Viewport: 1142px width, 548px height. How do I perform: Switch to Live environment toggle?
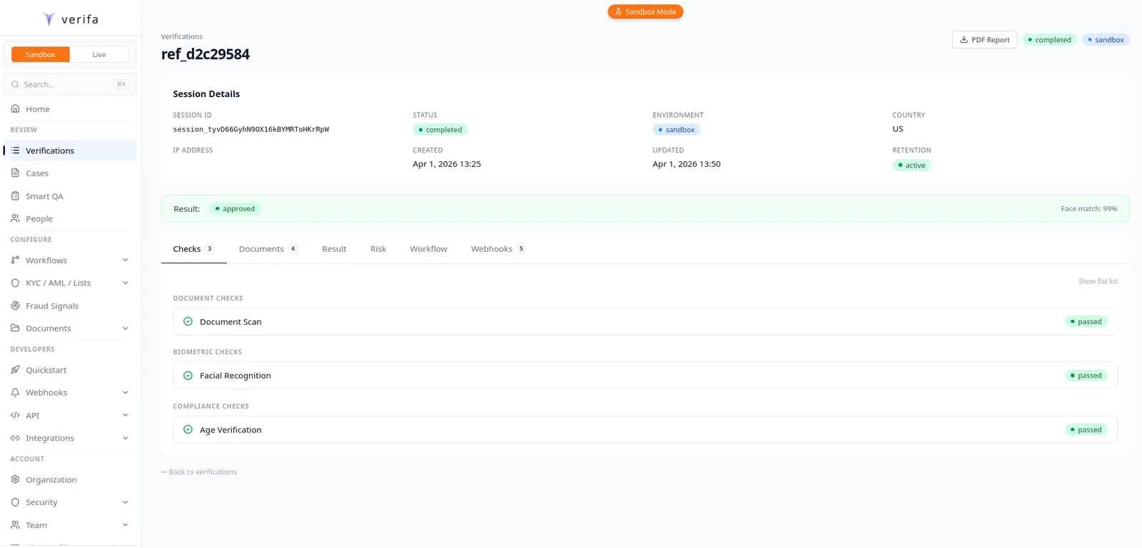(99, 54)
